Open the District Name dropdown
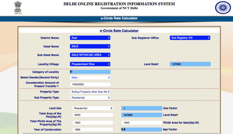 [90, 38]
